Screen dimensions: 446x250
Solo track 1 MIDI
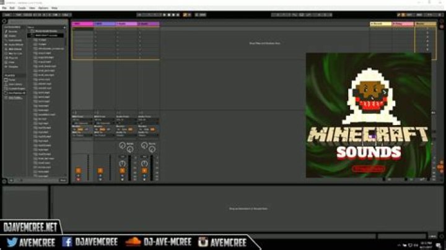(x=78, y=176)
